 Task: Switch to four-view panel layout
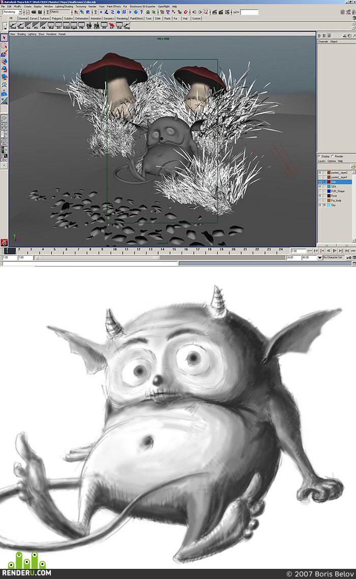coord(4,126)
